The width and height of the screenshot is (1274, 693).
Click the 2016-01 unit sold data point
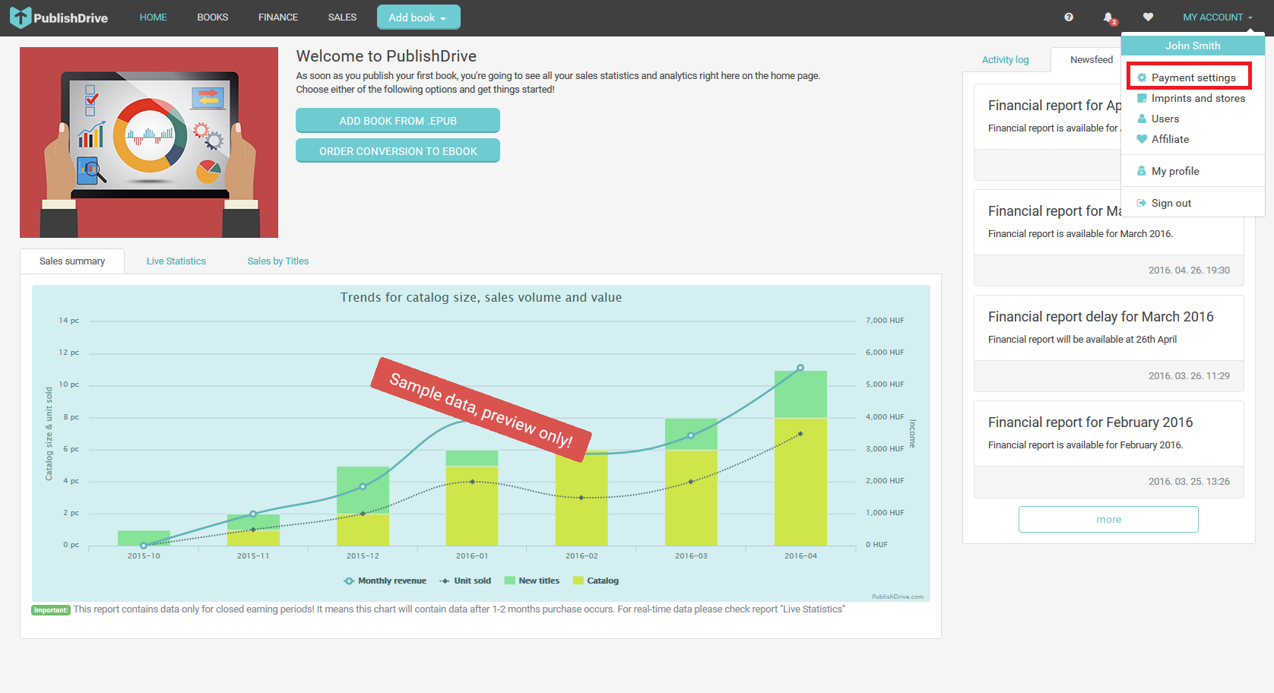472,482
